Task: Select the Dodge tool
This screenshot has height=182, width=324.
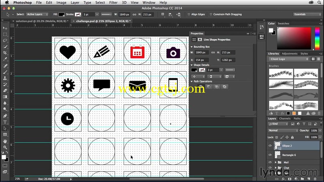Action: (5, 109)
